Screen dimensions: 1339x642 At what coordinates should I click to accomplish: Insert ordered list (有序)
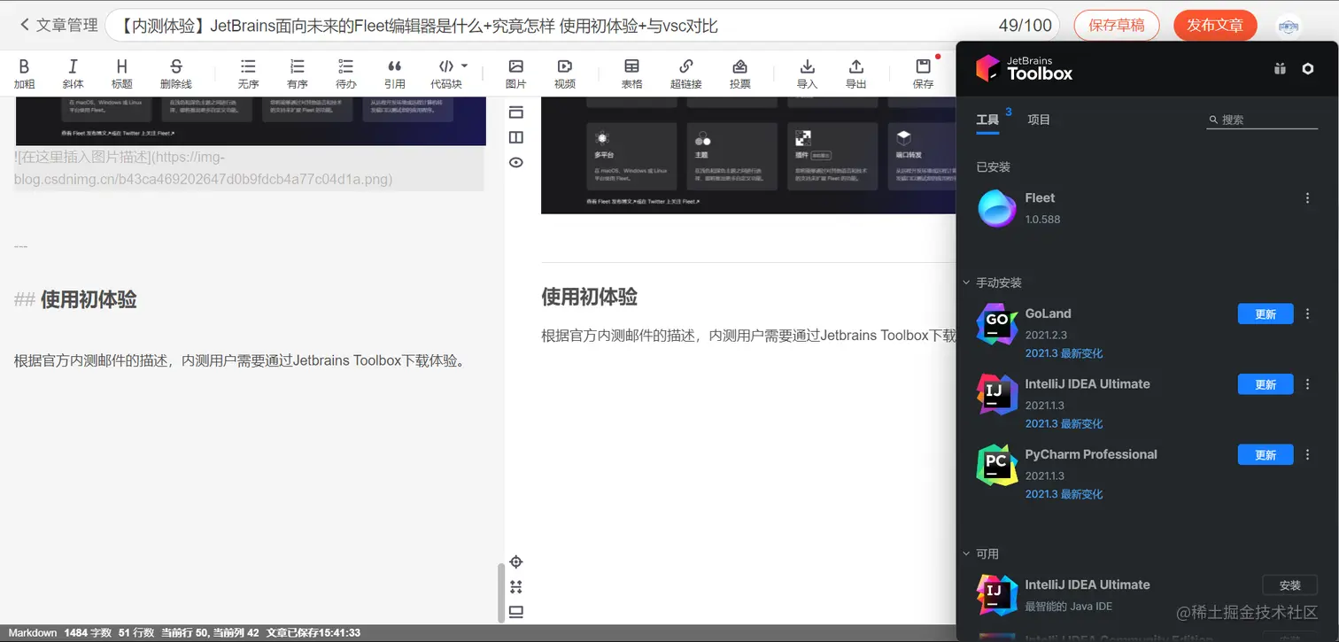tap(298, 73)
